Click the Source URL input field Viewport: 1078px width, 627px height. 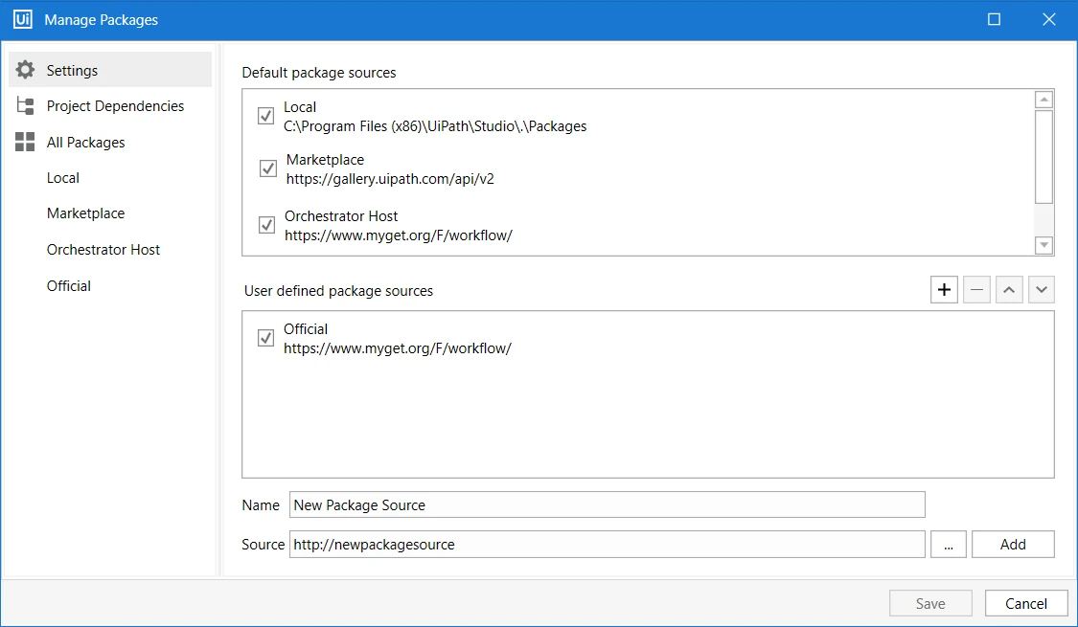(x=608, y=544)
